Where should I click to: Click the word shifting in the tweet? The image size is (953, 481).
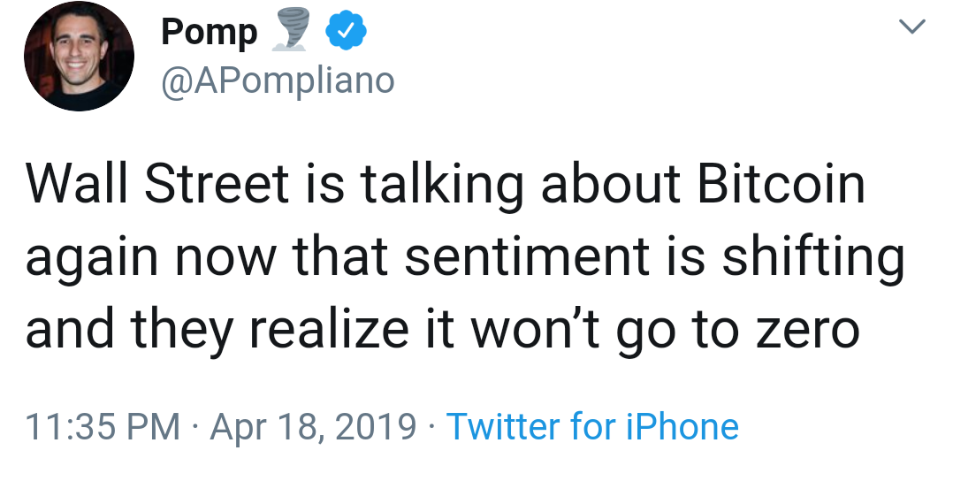click(x=813, y=257)
